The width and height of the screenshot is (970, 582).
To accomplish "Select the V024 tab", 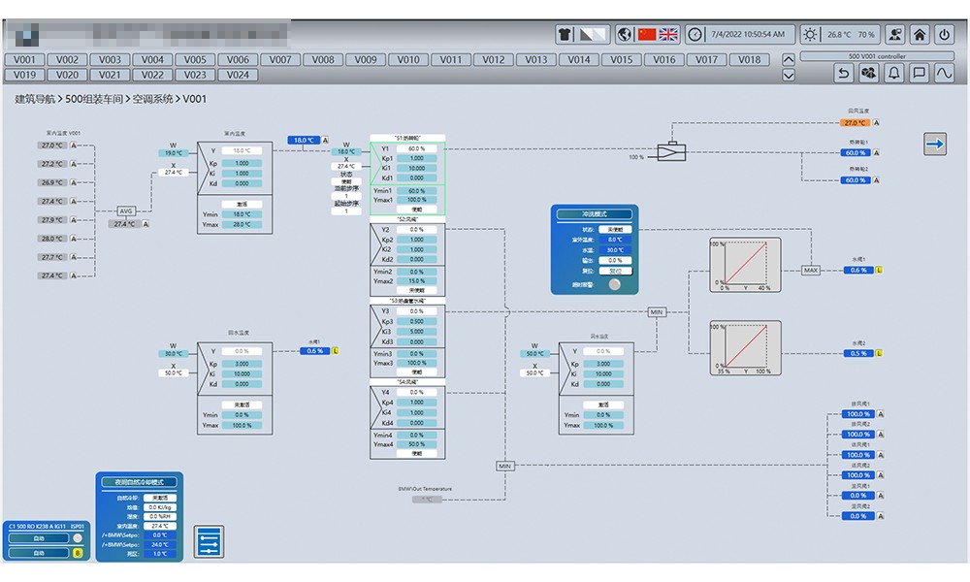I will pos(238,75).
